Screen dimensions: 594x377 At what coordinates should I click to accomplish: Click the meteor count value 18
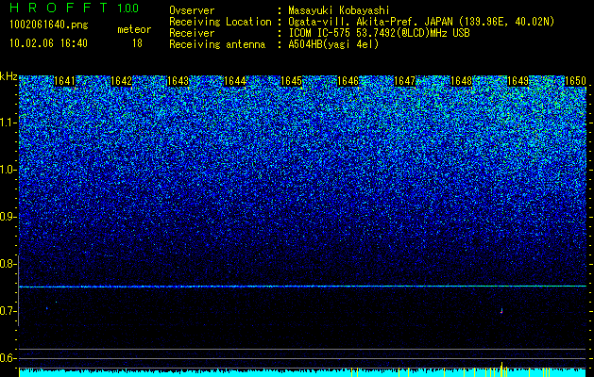(x=137, y=43)
